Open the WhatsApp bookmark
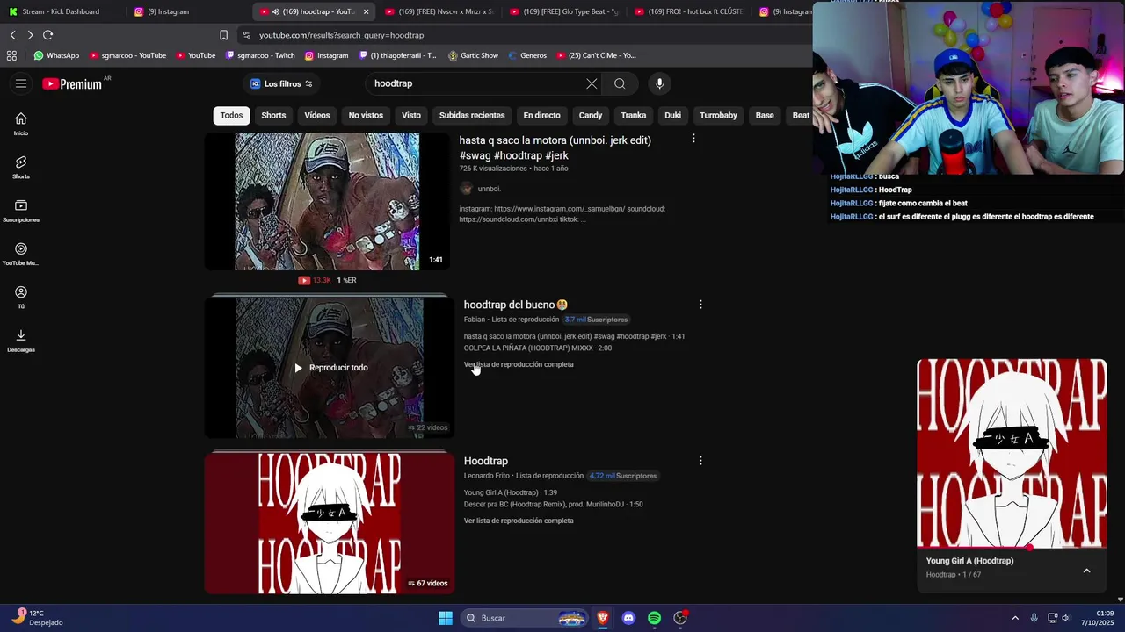The width and height of the screenshot is (1125, 632). point(56,55)
